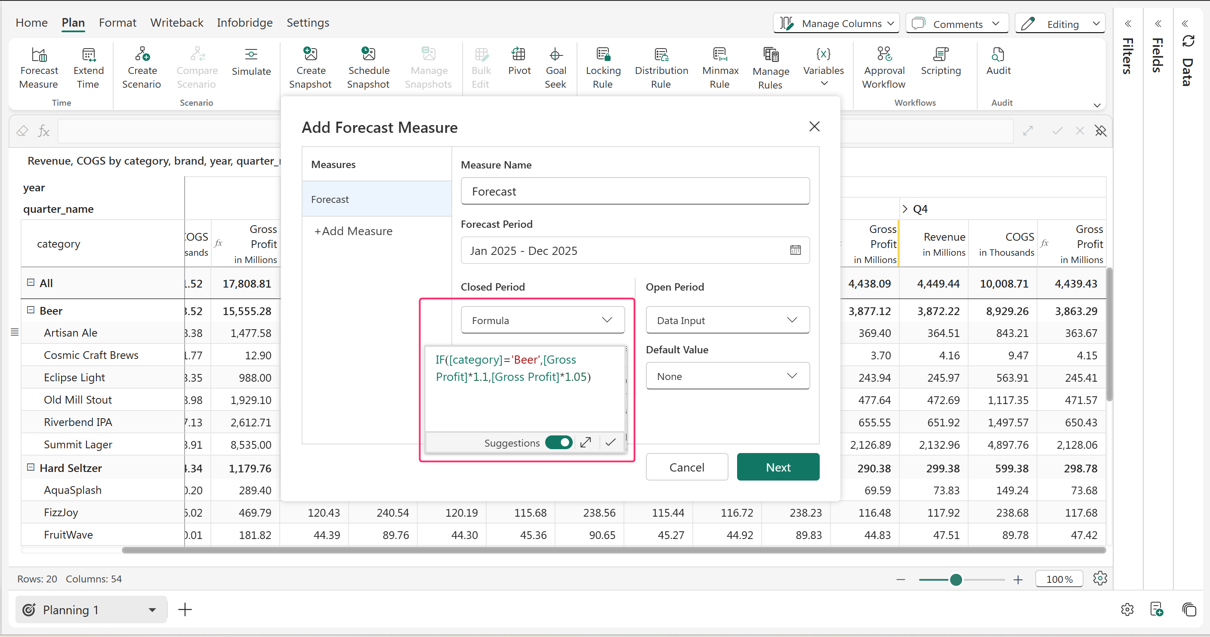Click the +Add Measure link
Image resolution: width=1210 pixels, height=637 pixels.
pos(353,231)
